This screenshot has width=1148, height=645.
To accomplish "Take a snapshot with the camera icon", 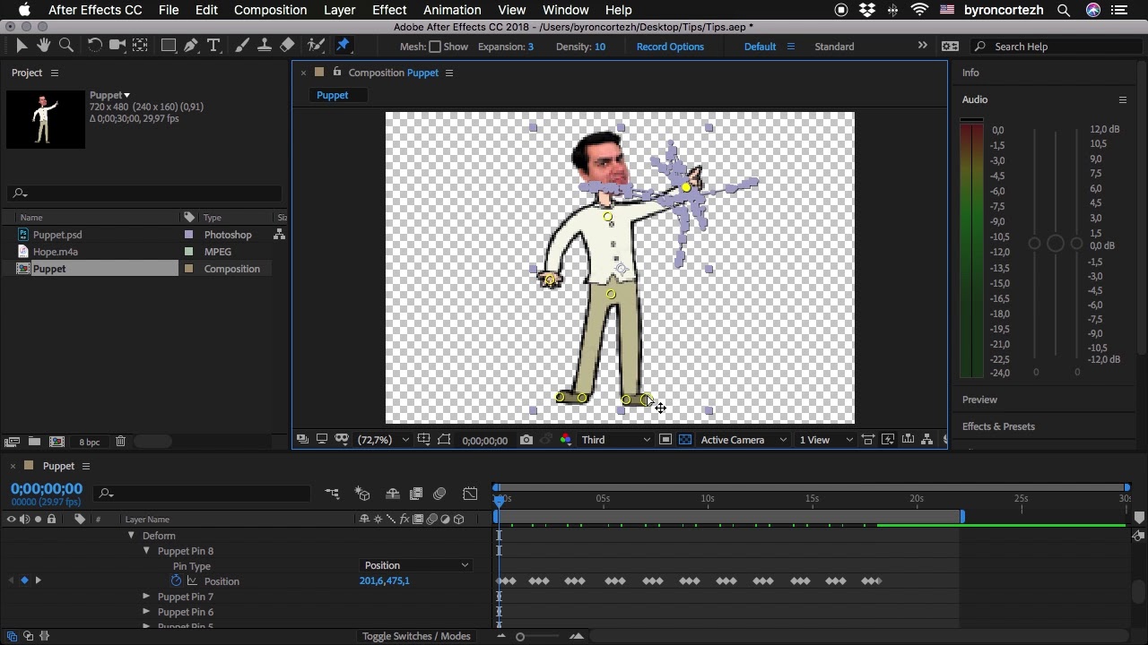I will pos(526,440).
